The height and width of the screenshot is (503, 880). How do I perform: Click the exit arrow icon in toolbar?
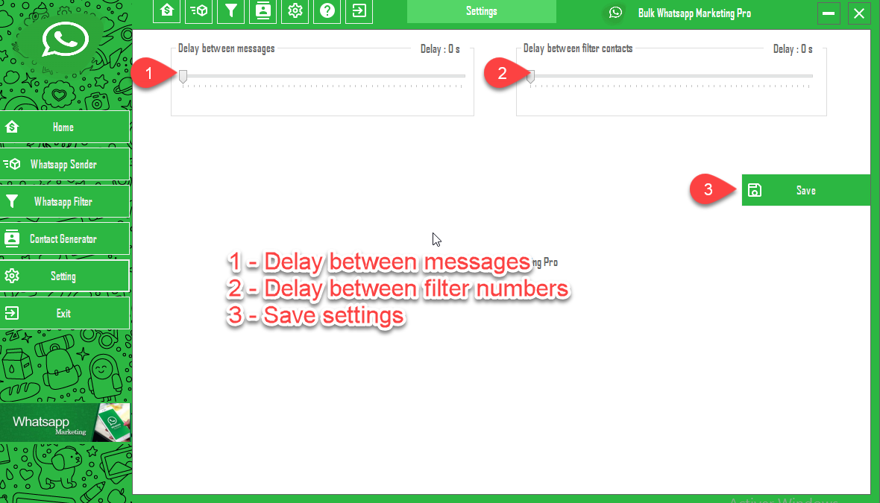(x=359, y=11)
